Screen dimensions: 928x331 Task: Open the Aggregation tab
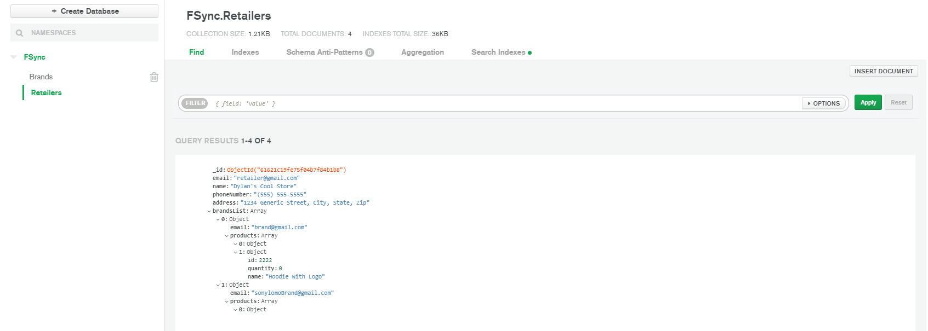point(422,53)
